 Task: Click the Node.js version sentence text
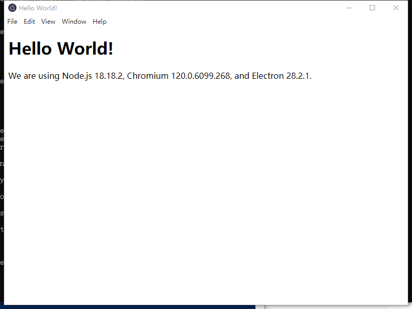pyautogui.click(x=160, y=76)
